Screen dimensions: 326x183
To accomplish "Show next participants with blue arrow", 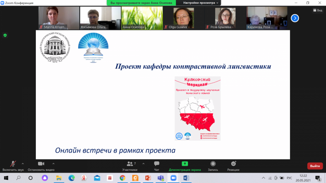I will (295, 18).
